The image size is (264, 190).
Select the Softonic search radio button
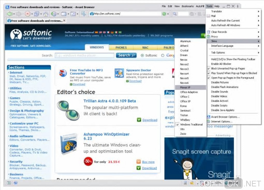[142, 55]
